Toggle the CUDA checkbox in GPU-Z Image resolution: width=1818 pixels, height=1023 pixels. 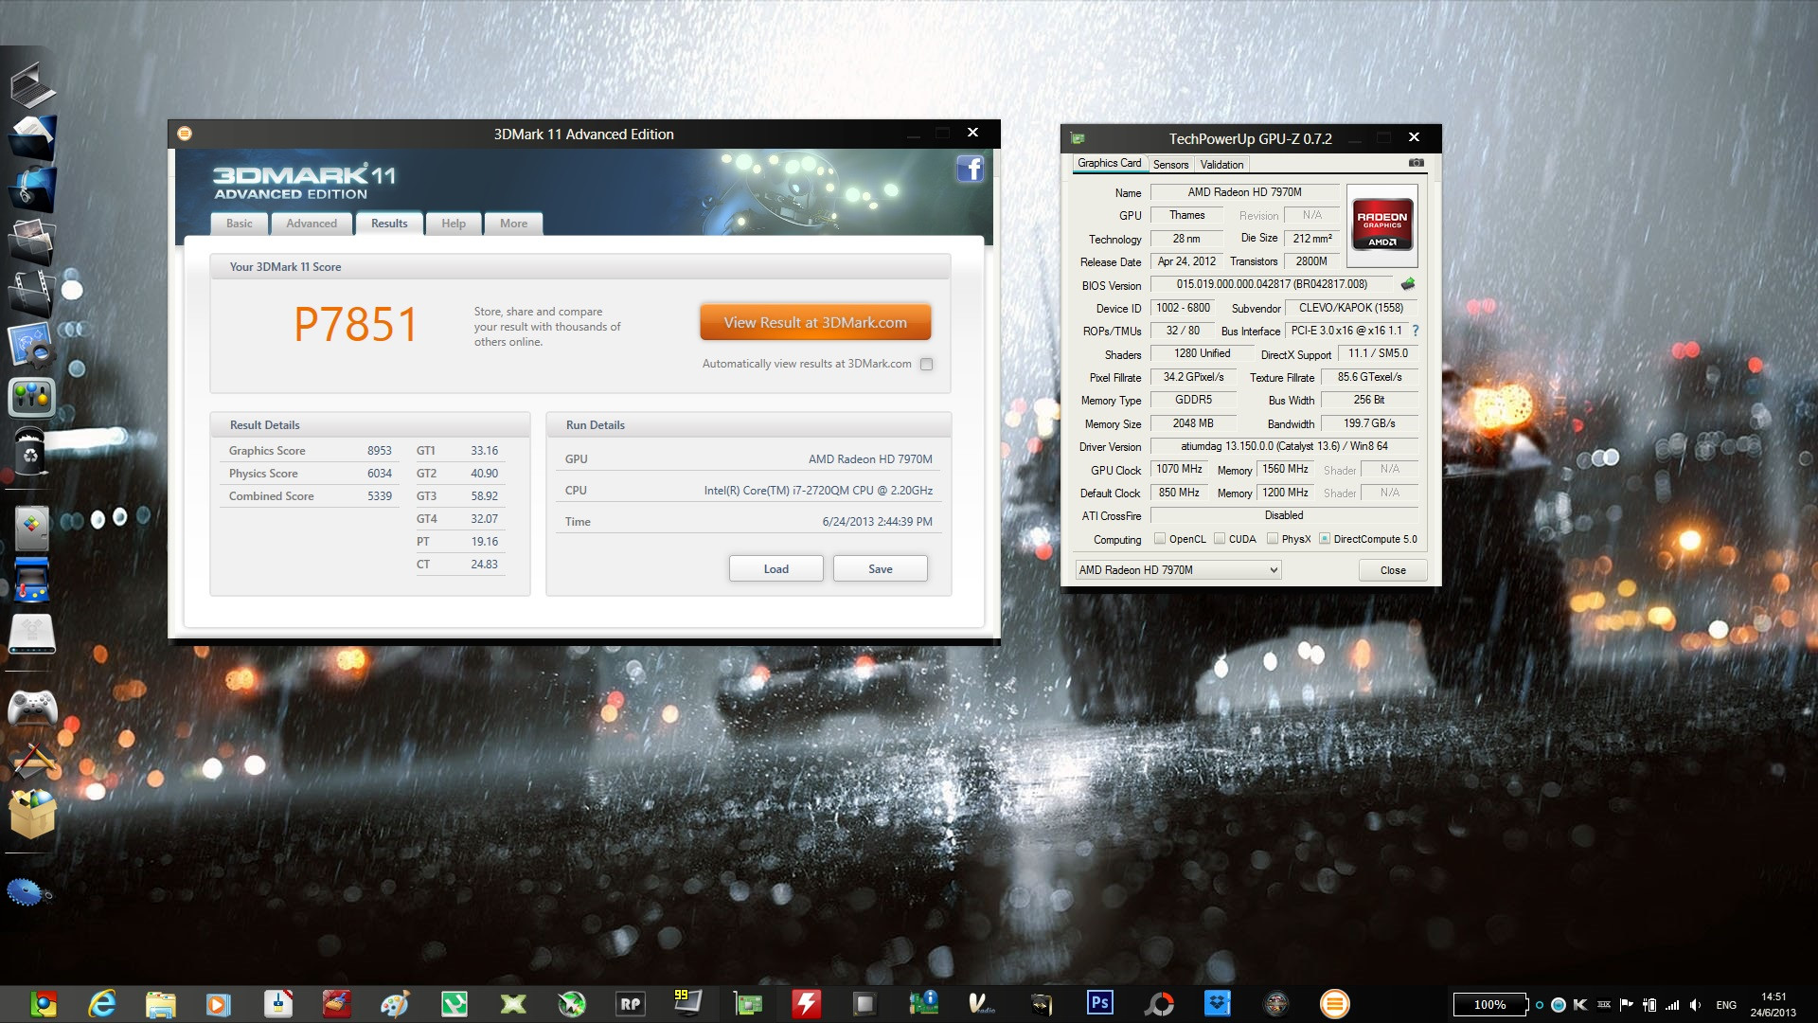tap(1220, 539)
